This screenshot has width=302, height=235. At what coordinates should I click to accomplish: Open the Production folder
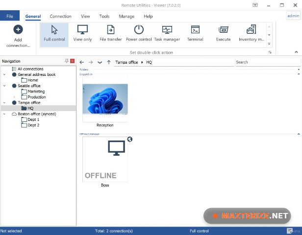[37, 97]
